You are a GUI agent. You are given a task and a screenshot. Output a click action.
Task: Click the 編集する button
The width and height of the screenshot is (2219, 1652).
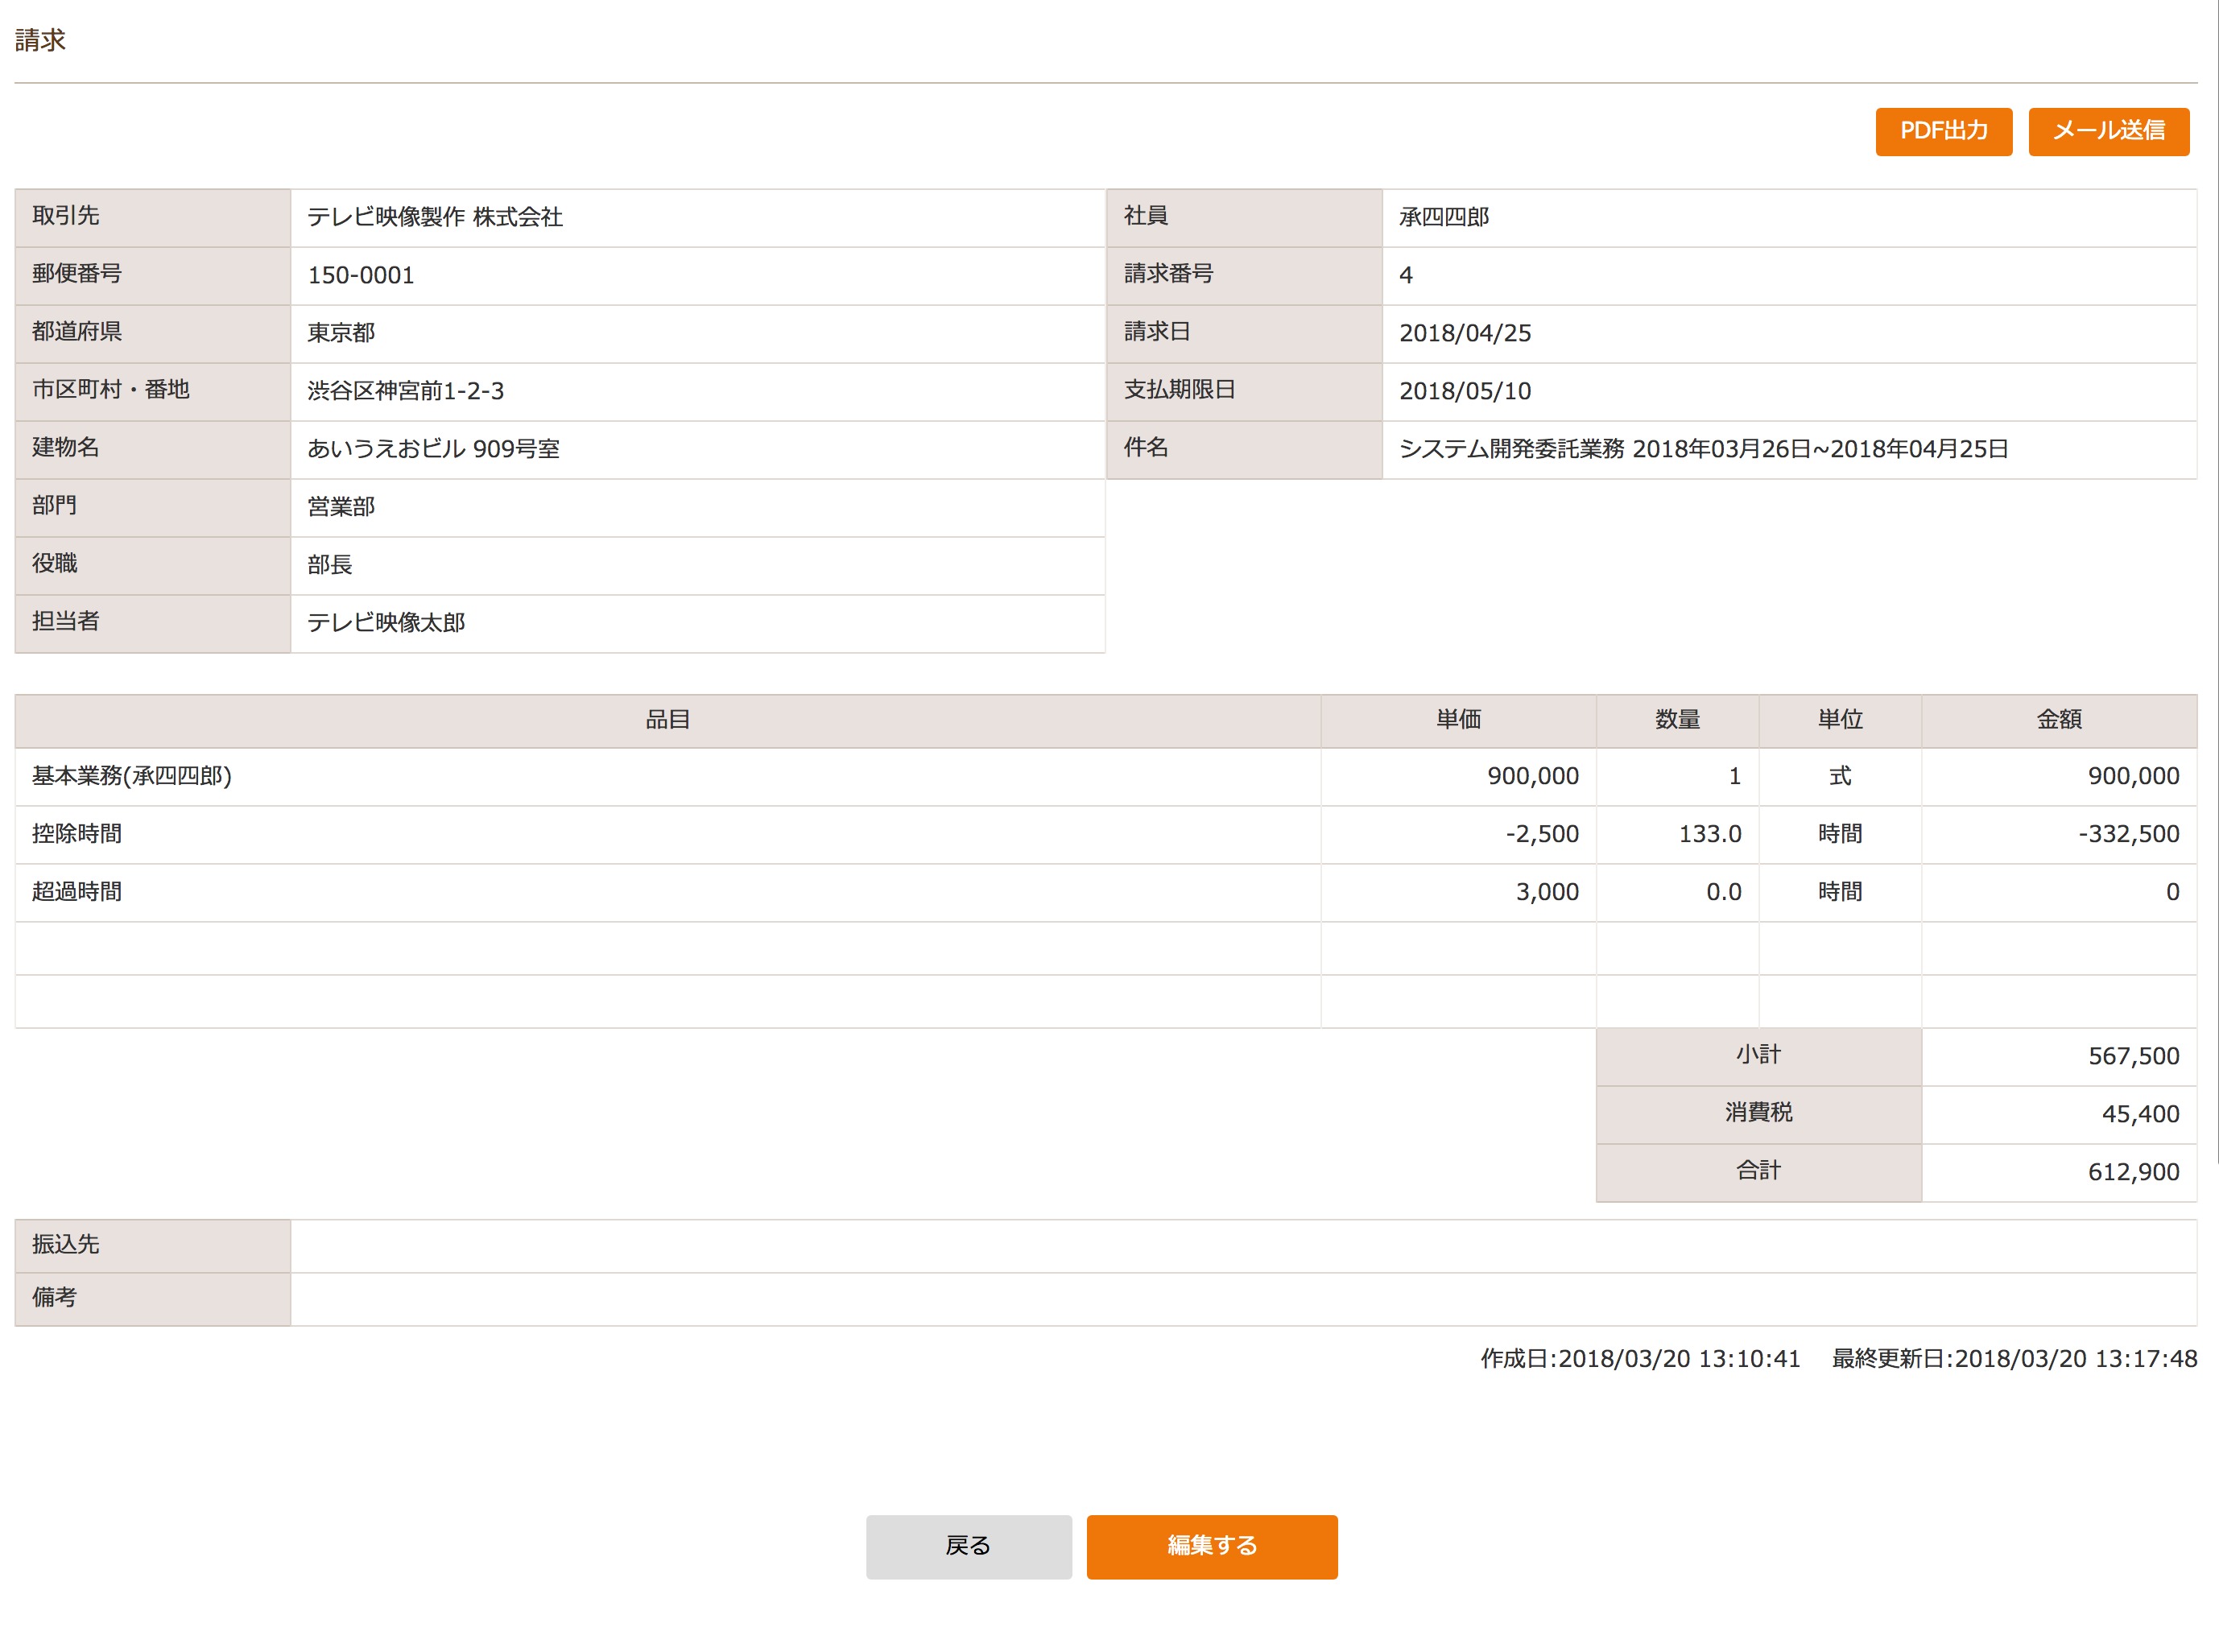click(1211, 1546)
